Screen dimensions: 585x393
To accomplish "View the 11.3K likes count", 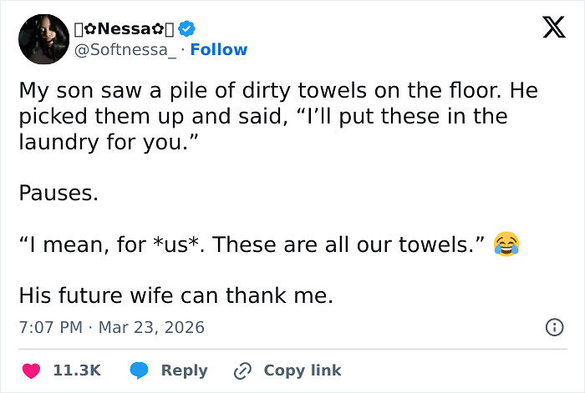I will click(77, 370).
